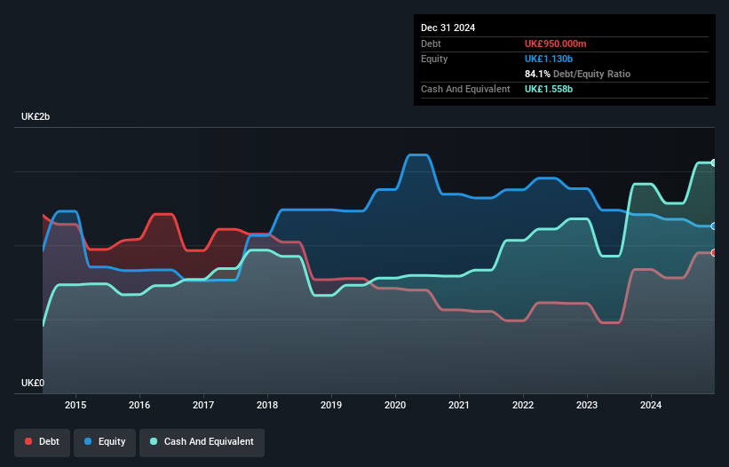The width and height of the screenshot is (729, 467).
Task: Click the 2015 x-axis label
Action: click(x=75, y=405)
